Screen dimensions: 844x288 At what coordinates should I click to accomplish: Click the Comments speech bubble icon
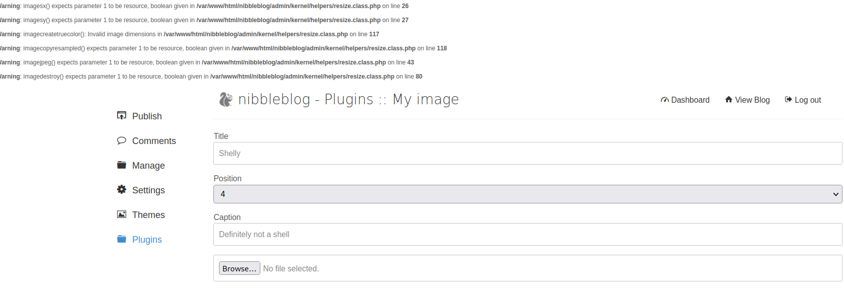[x=122, y=140]
